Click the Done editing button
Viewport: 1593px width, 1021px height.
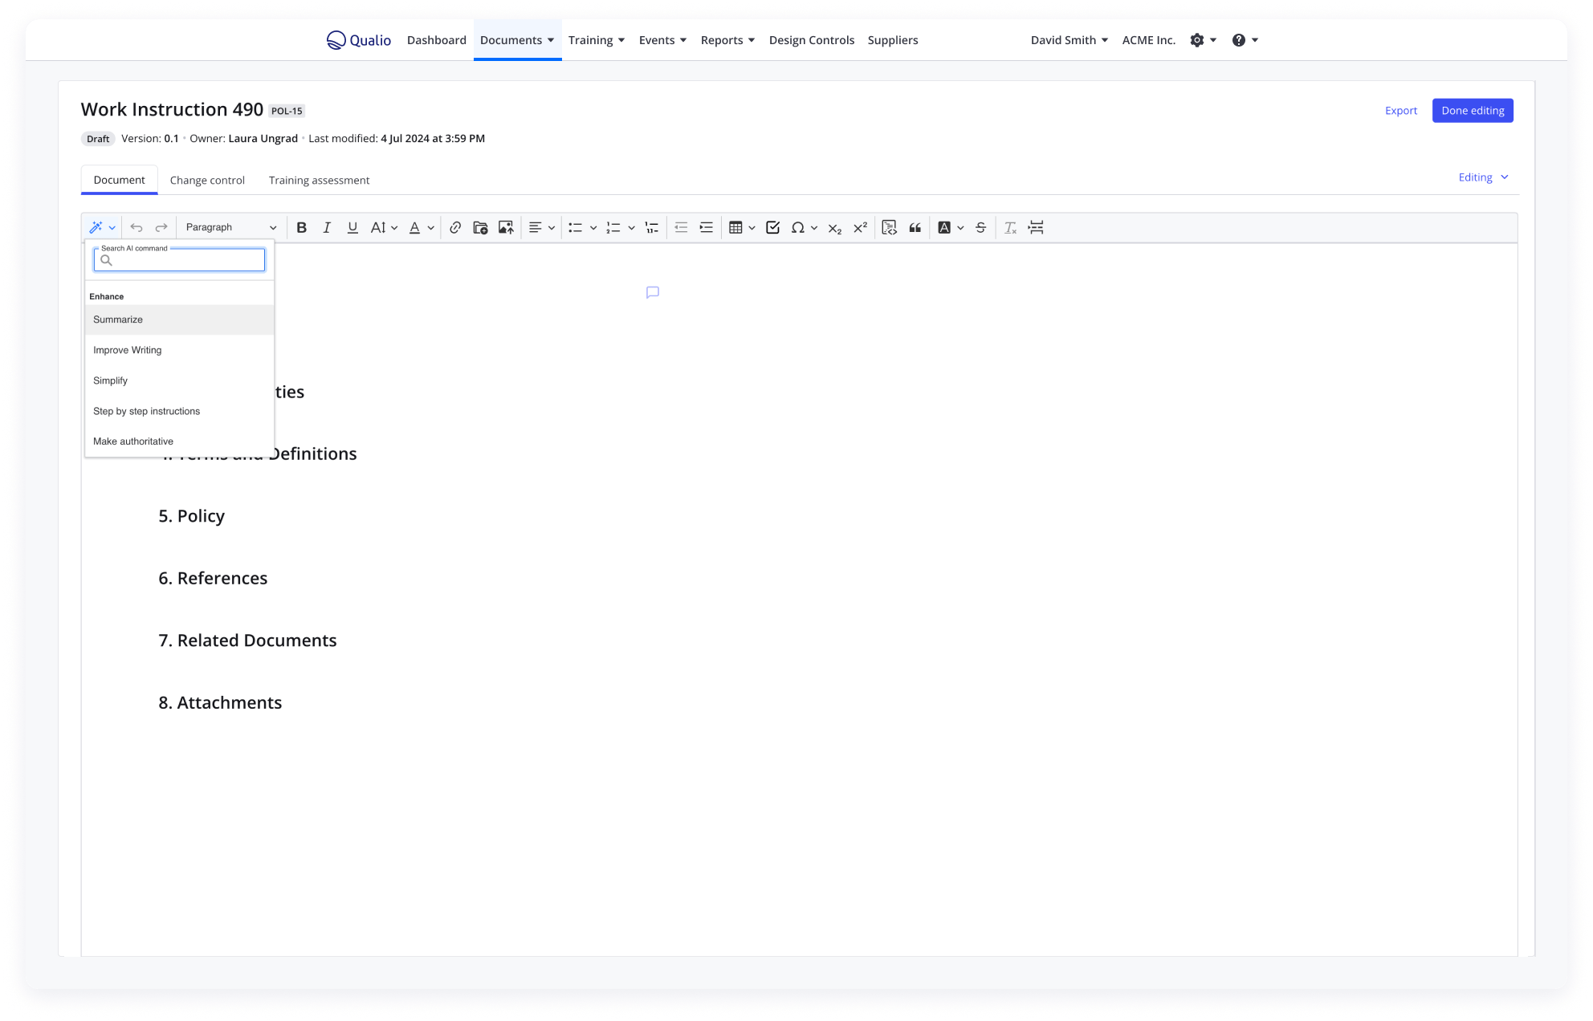click(1473, 110)
